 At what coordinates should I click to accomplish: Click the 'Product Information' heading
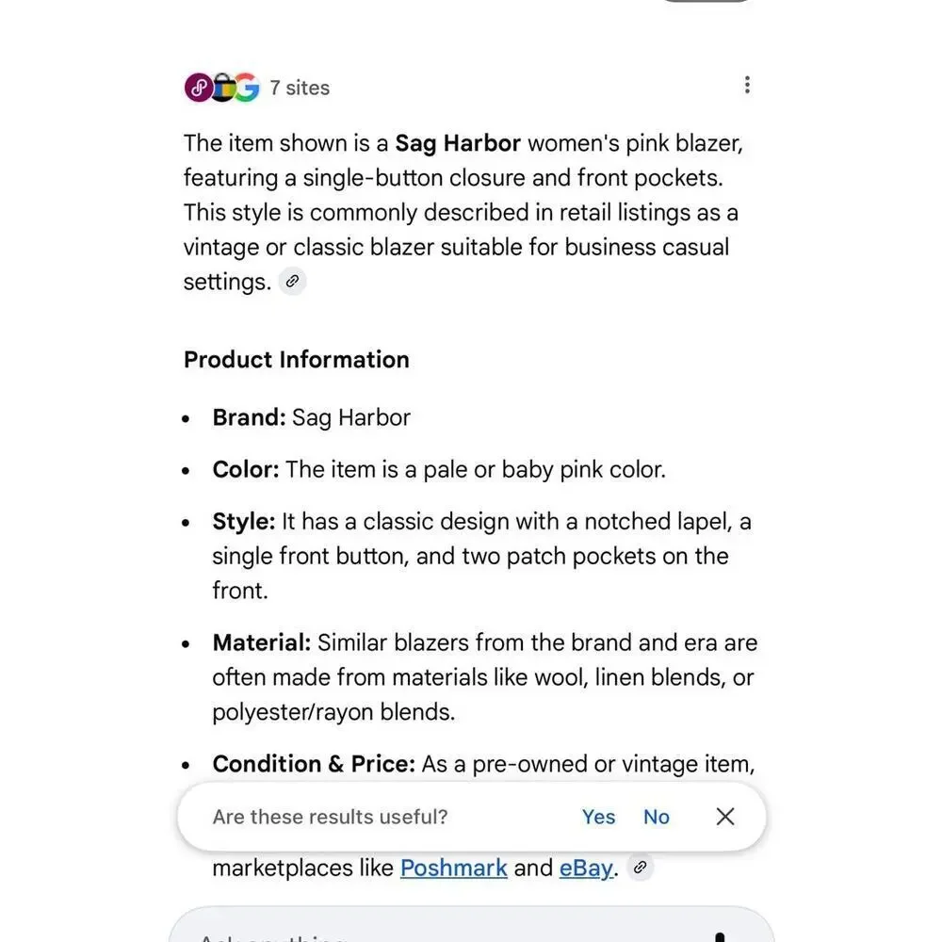coord(296,359)
